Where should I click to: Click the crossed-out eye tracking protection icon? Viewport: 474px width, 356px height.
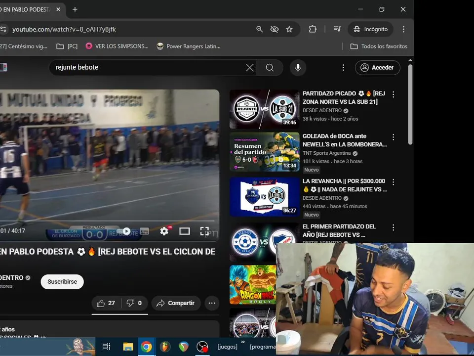(274, 29)
